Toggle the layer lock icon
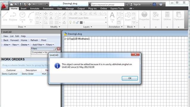Viewport: 190px width, 107px height. [x=77, y=22]
